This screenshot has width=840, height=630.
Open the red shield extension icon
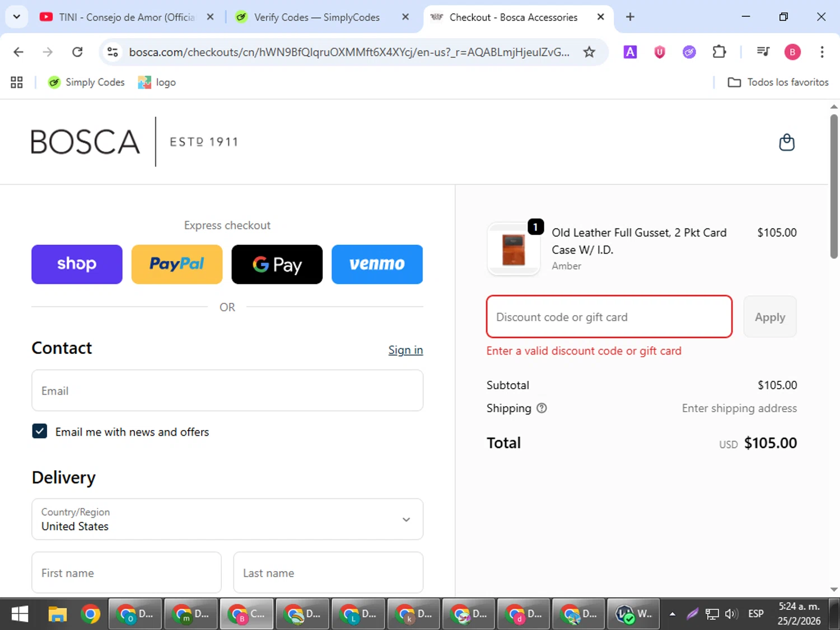[x=660, y=52]
